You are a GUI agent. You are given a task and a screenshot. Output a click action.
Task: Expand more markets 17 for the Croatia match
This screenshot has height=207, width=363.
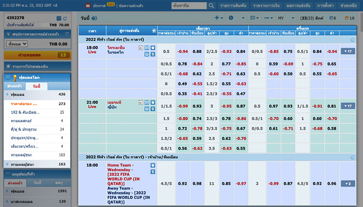348,51
